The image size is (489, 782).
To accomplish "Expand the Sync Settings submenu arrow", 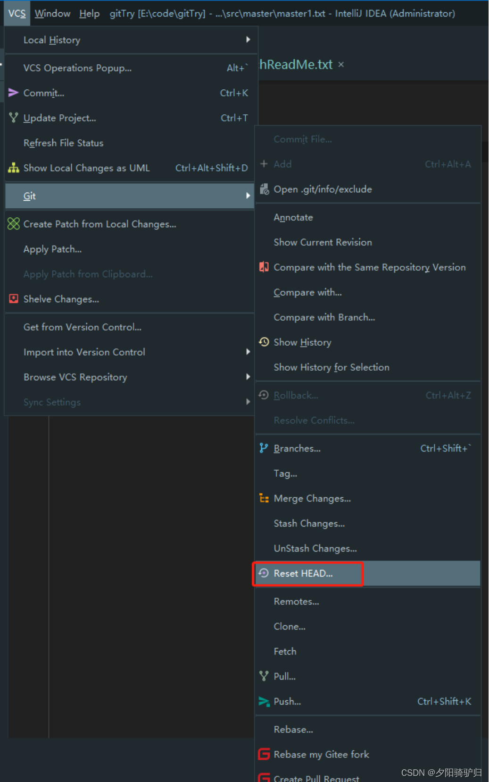I will click(248, 402).
